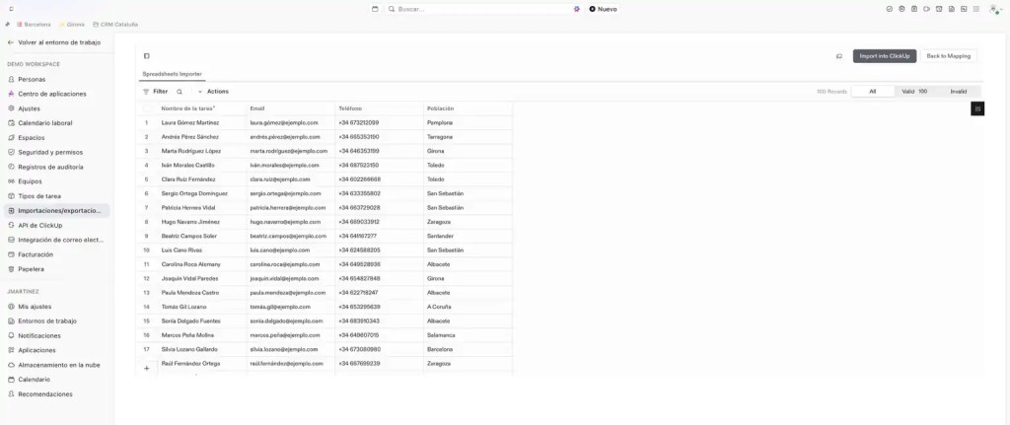
Task: Open Importaciones/exportaciones in the sidebar
Action: point(55,211)
